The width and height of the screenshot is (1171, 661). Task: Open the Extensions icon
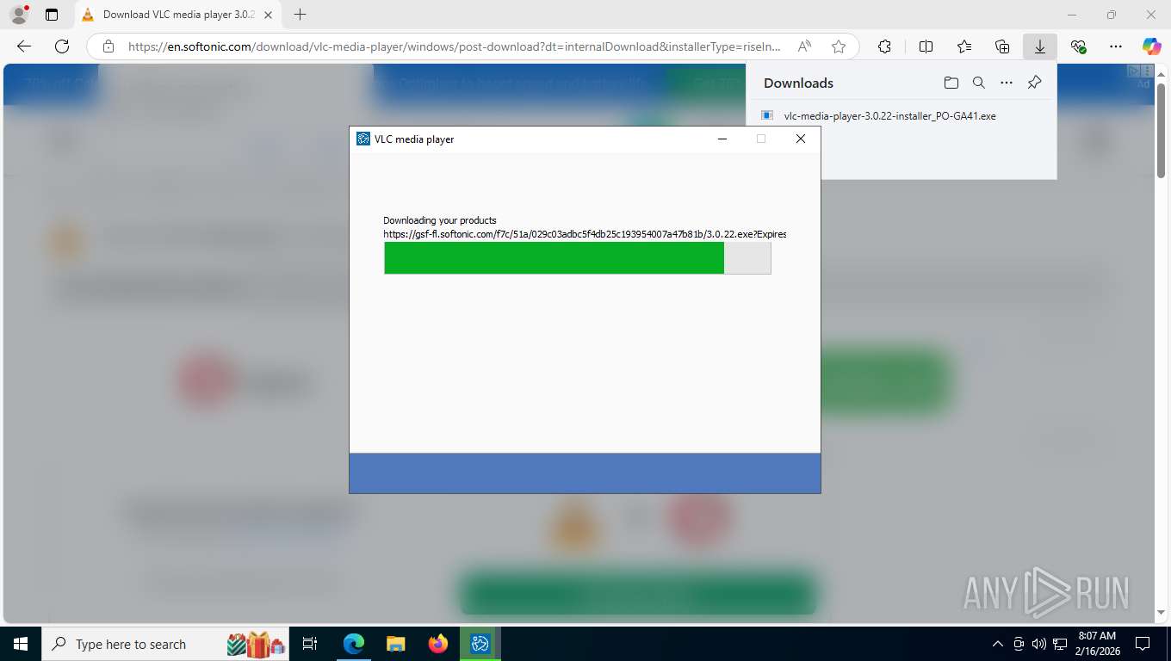click(x=884, y=46)
